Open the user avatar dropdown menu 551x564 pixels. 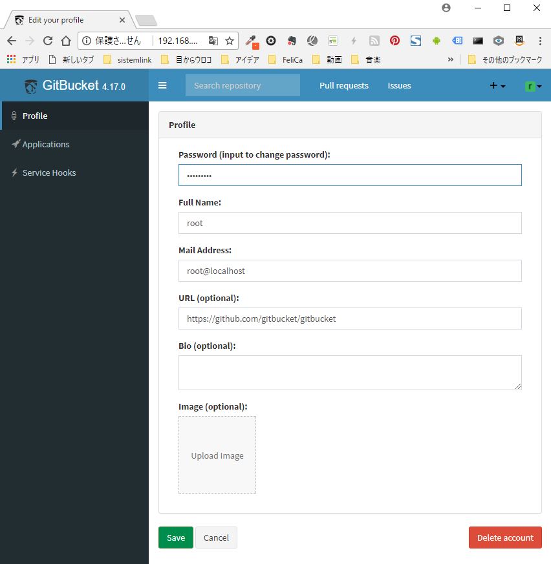tap(534, 87)
